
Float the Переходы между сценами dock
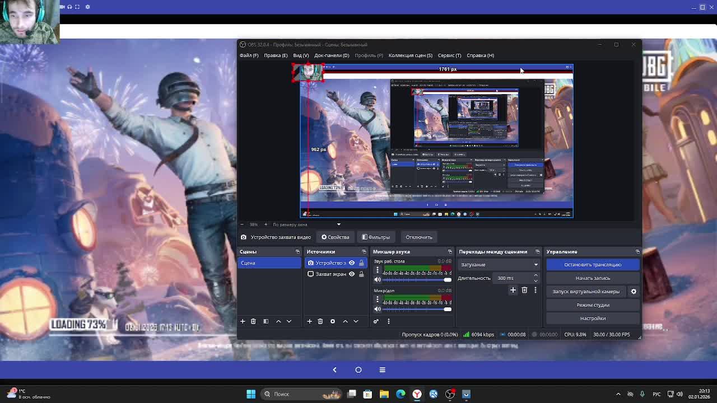pyautogui.click(x=538, y=252)
